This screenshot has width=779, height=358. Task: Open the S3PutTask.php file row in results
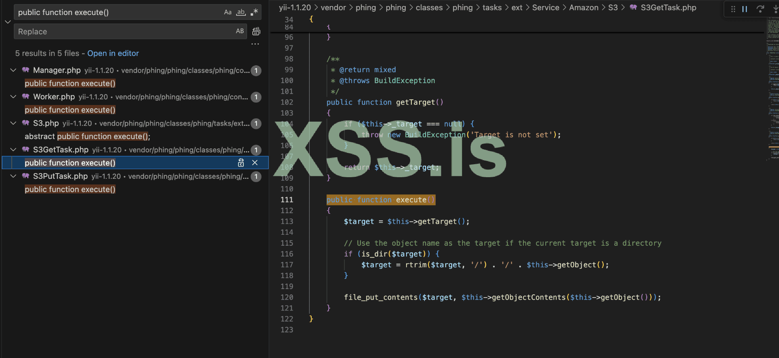click(x=136, y=176)
